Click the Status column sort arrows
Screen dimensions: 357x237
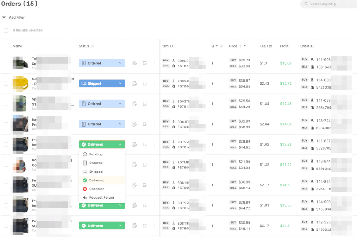coord(93,46)
